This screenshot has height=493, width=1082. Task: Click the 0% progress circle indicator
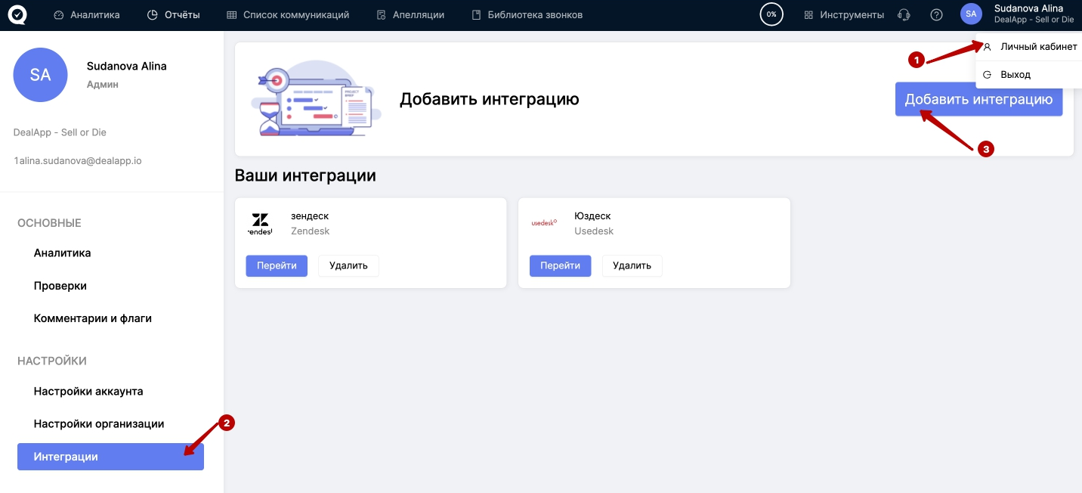[771, 15]
